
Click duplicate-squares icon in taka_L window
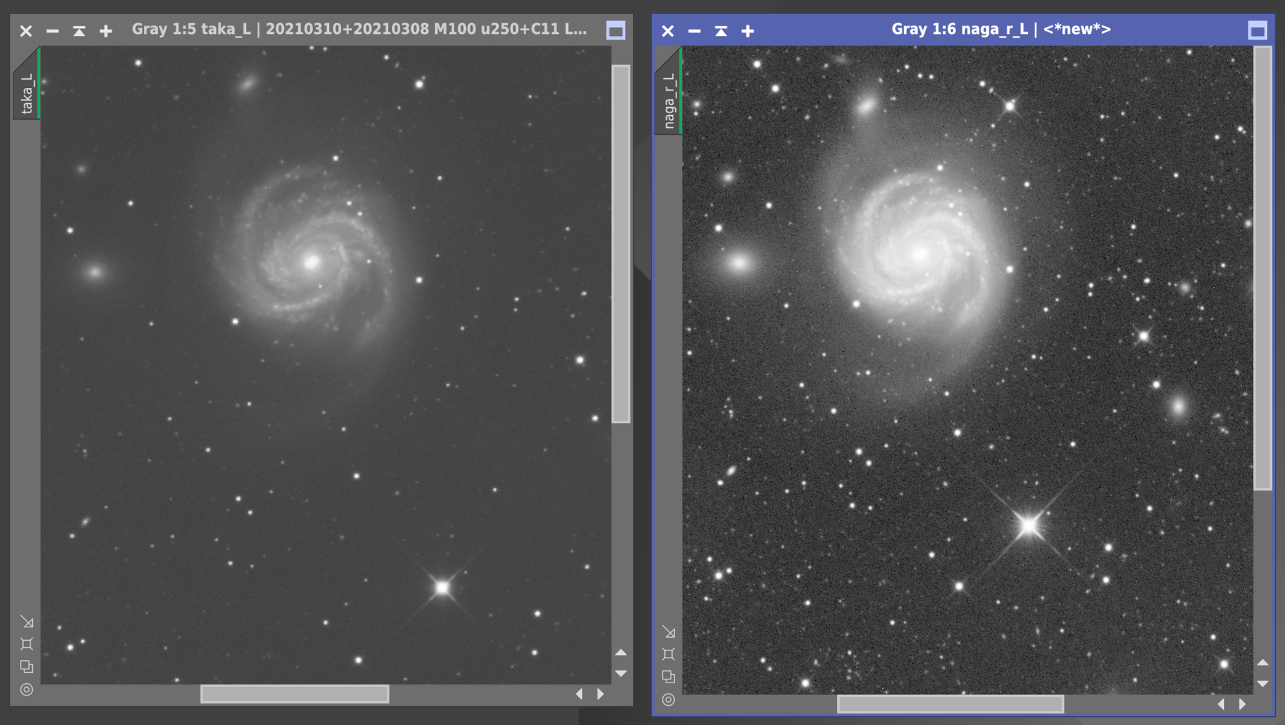(x=26, y=667)
